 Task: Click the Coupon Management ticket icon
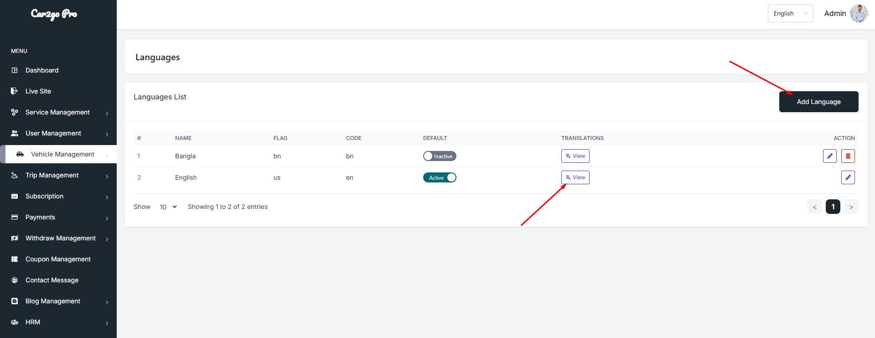click(x=15, y=259)
